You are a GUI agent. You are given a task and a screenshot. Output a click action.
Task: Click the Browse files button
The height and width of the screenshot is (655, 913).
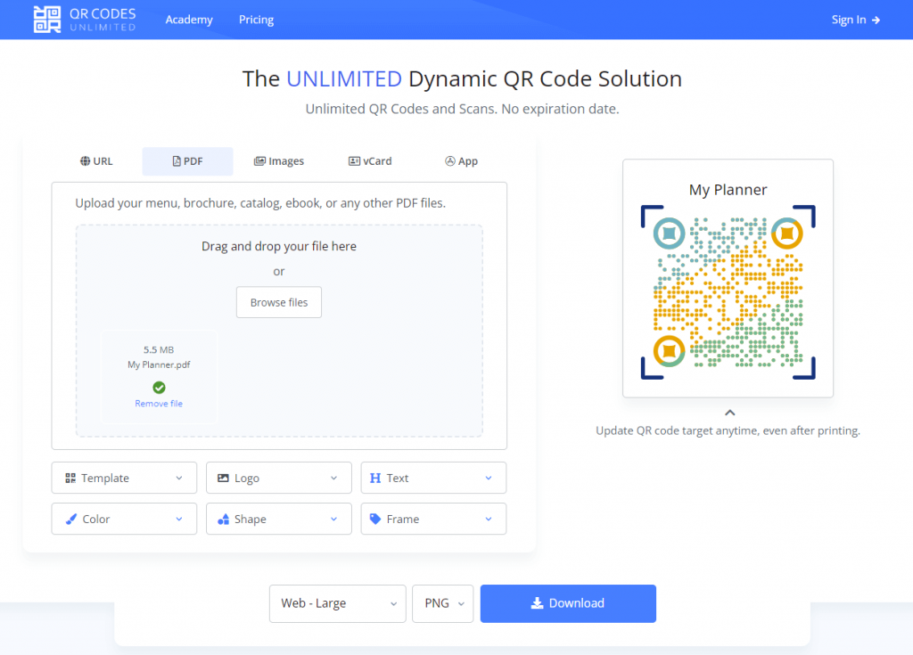point(278,302)
